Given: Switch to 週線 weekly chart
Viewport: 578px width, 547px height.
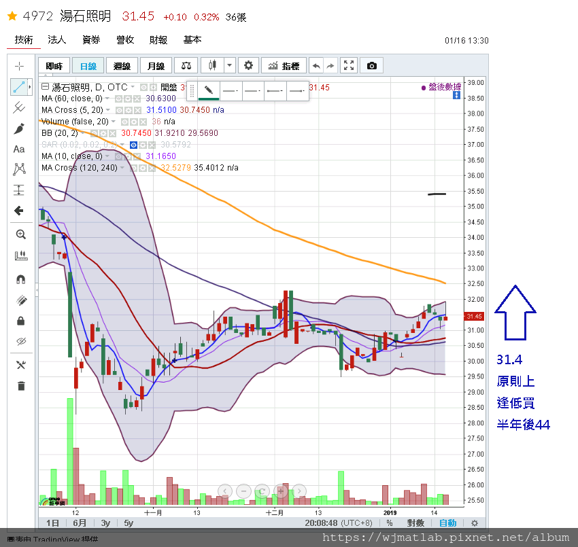Looking at the screenshot, I should tap(122, 66).
